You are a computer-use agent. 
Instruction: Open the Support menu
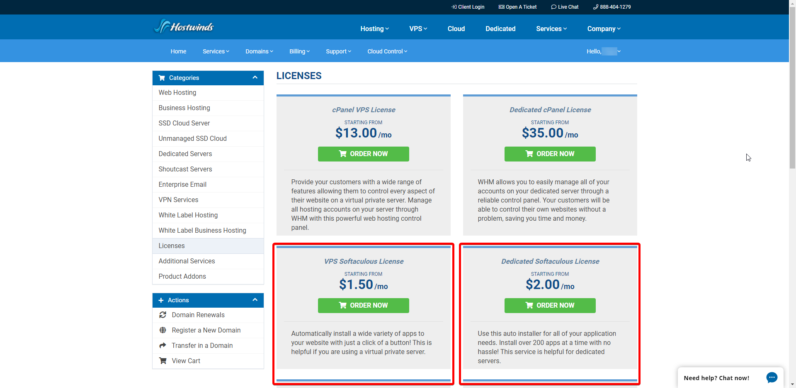point(338,51)
